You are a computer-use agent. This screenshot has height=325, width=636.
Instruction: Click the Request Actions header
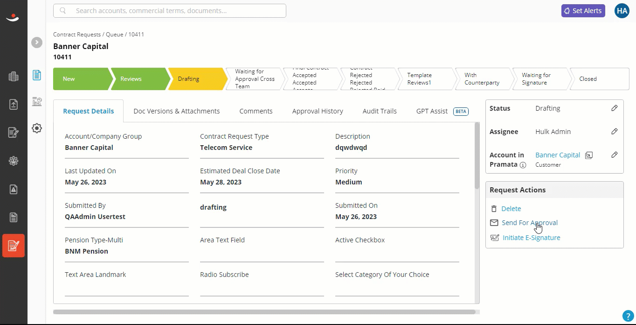click(554, 190)
